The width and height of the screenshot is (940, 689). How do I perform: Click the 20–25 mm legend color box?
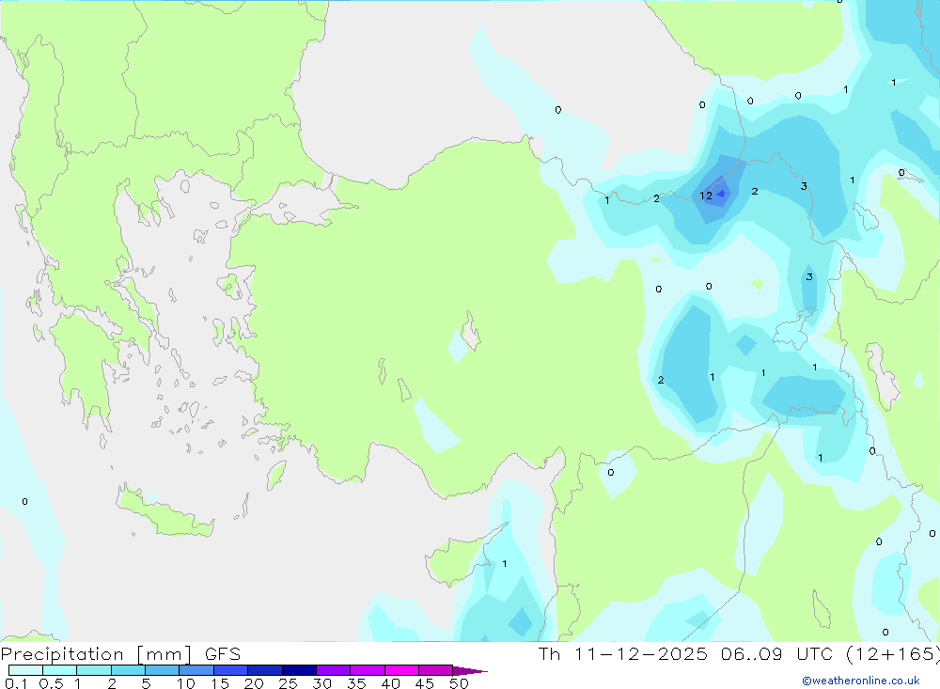coord(264,670)
